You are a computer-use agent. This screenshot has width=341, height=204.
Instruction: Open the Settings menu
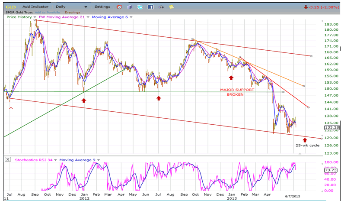(102, 7)
